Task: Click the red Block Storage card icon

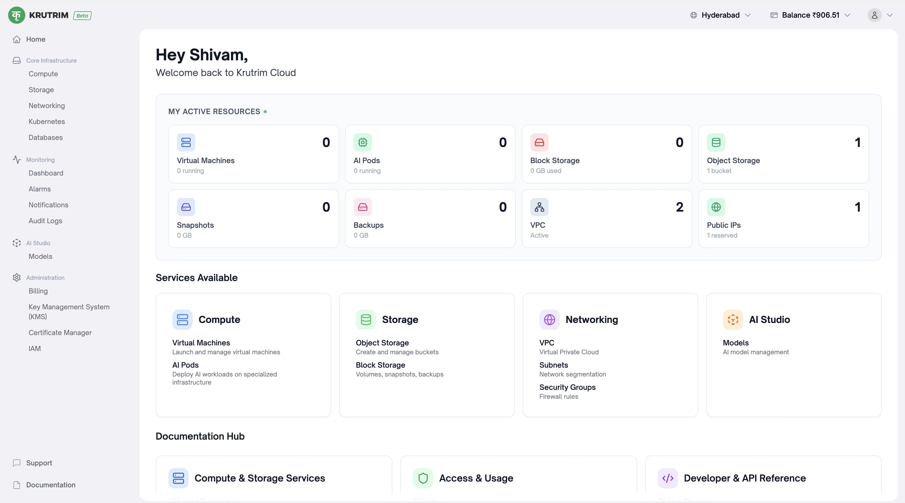Action: 539,142
